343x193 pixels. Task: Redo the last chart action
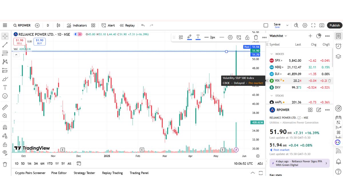151,25
